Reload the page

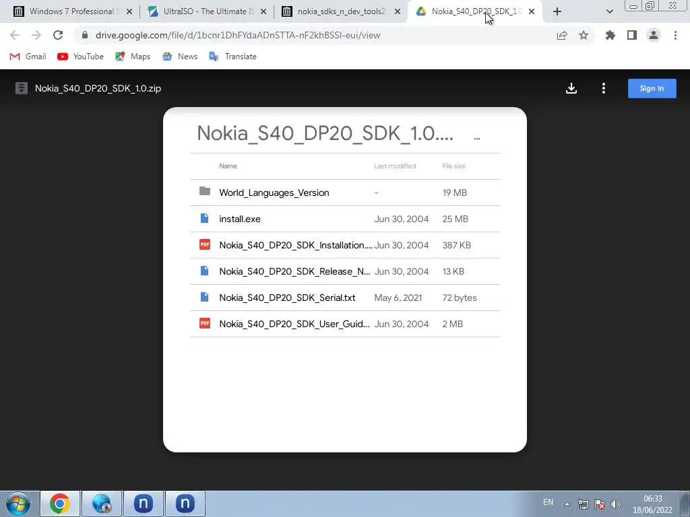coord(58,35)
